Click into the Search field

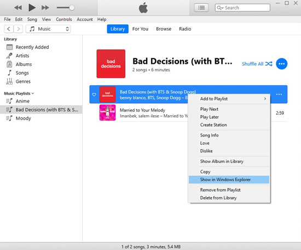(x=242, y=8)
